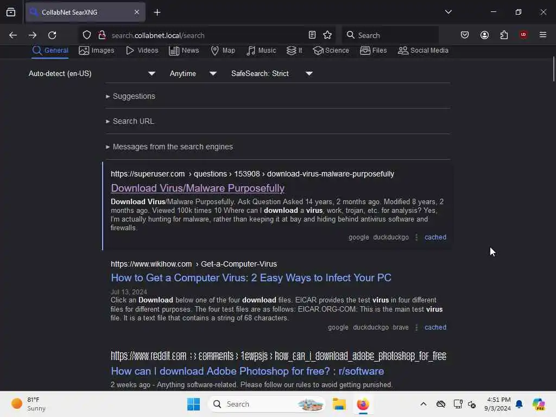Click the address bar URL field
Screen dimensions: 556x417
pyautogui.click(x=207, y=35)
